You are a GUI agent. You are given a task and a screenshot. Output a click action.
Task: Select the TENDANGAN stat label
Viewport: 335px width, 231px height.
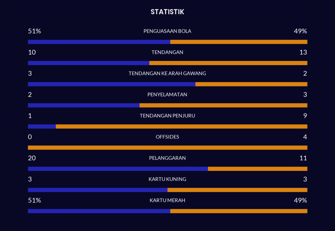167,52
